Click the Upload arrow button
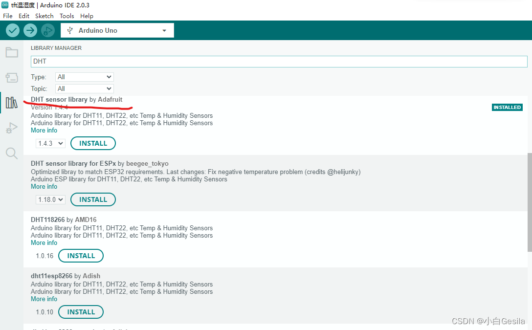This screenshot has height=330, width=532. (x=30, y=30)
